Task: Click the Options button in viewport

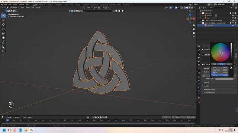Action: click(x=192, y=11)
